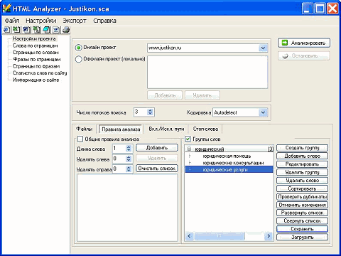The image size is (341, 256).
Task: Click the offline project file list box
Action: pyautogui.click(x=207, y=73)
